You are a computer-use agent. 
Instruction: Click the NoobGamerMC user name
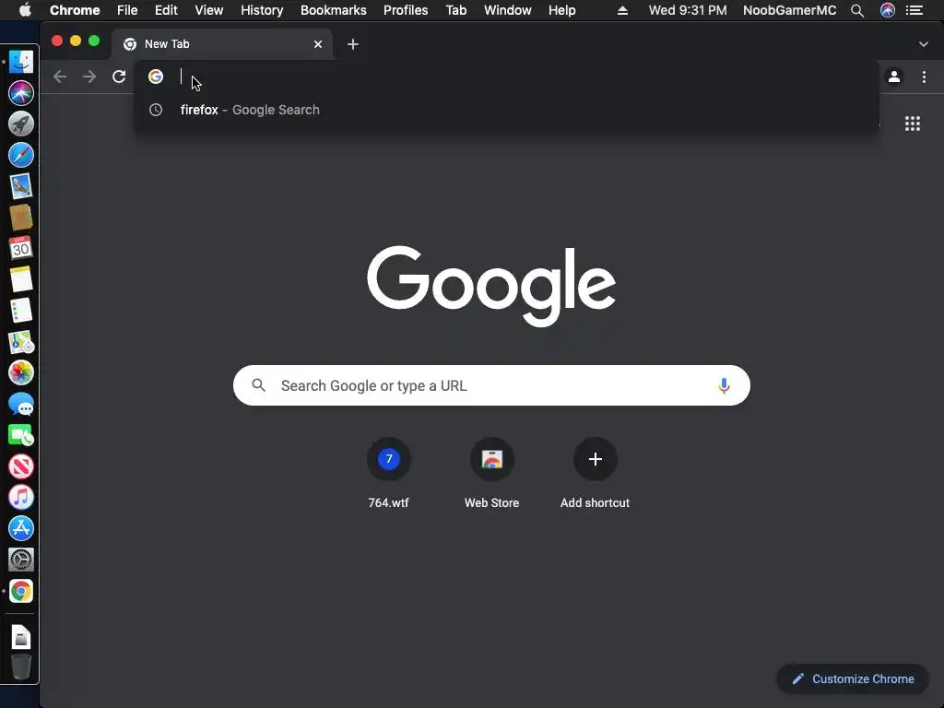tap(789, 10)
